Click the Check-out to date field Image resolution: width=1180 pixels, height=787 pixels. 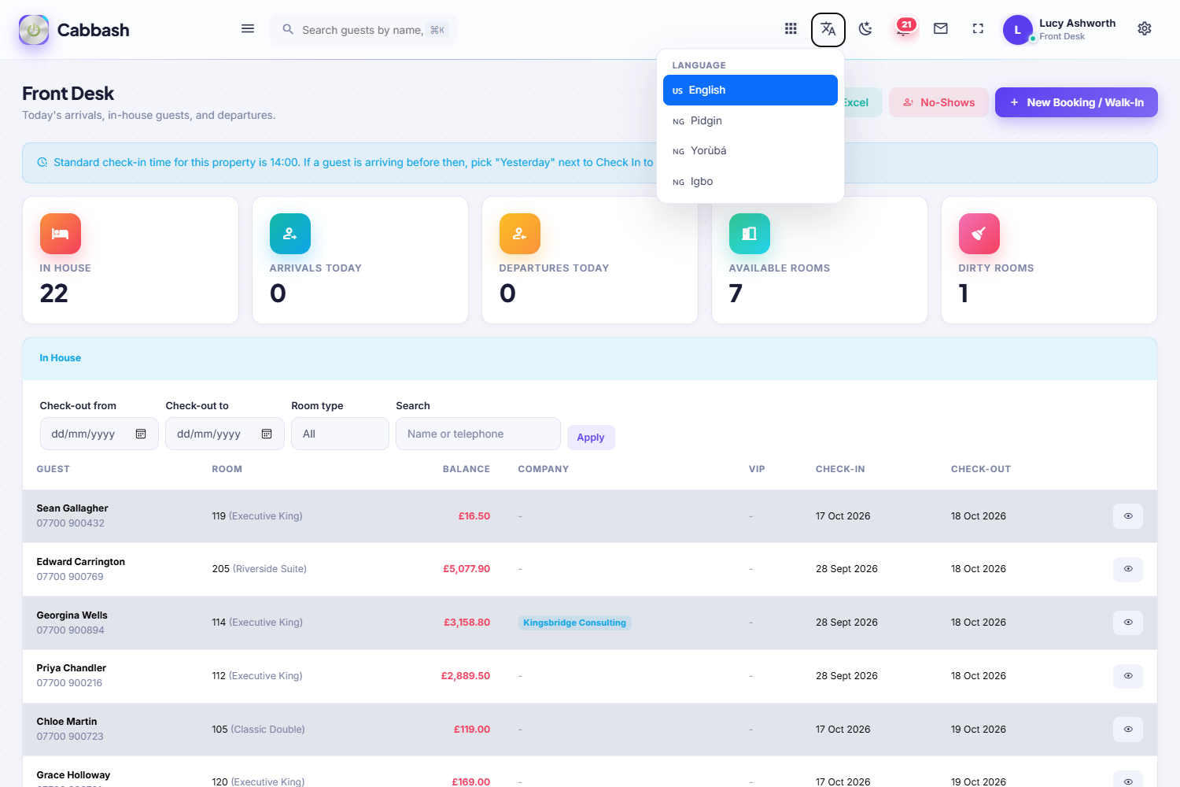tap(225, 434)
